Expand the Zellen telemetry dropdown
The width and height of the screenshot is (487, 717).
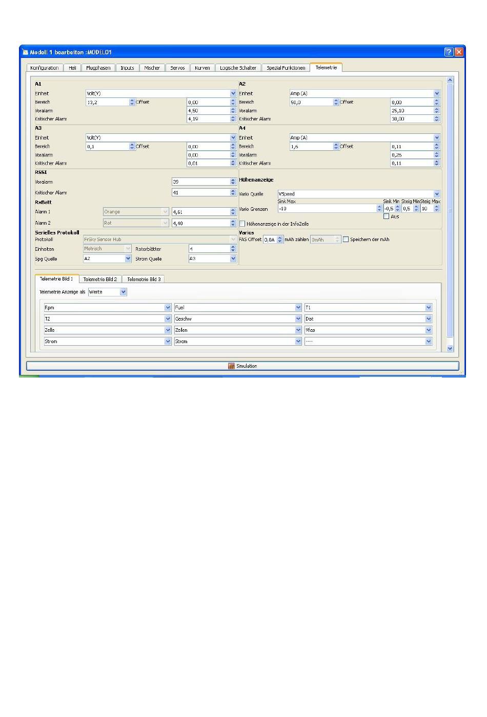238,330
